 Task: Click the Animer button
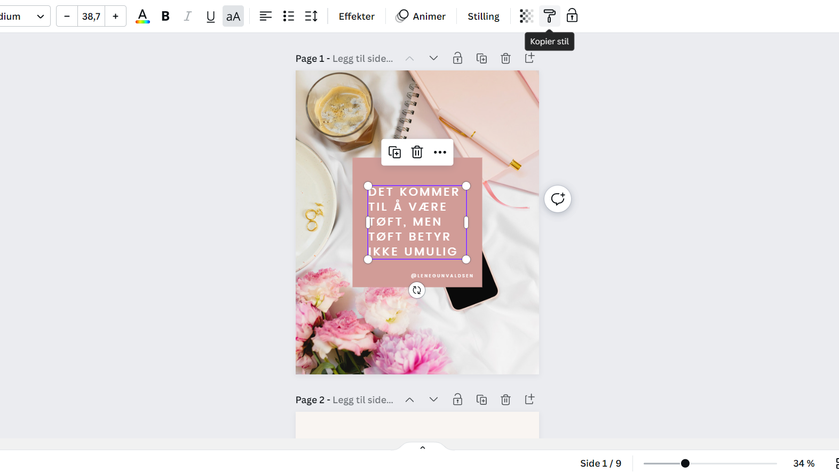421,16
